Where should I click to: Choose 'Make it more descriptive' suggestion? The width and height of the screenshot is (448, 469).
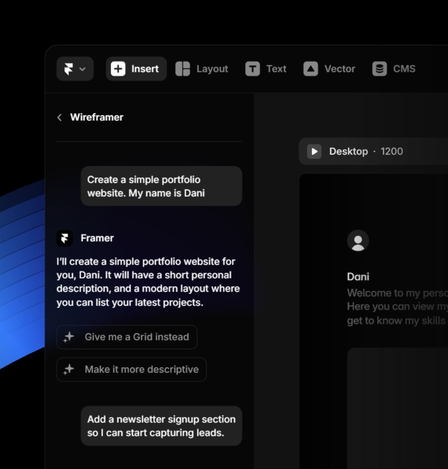tap(141, 370)
